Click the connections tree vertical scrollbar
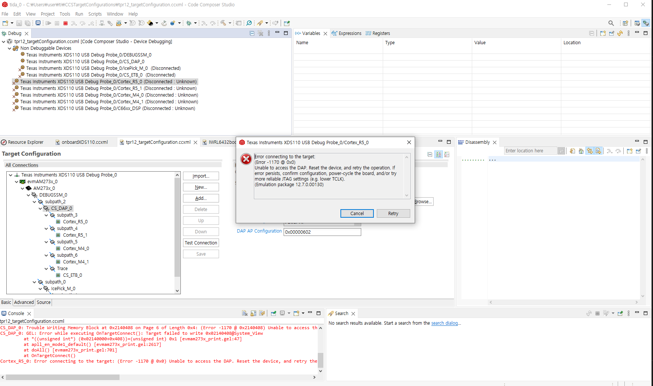 click(x=177, y=227)
